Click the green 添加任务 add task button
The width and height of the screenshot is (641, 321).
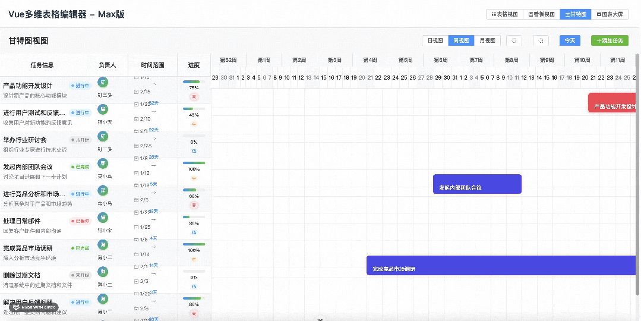610,40
